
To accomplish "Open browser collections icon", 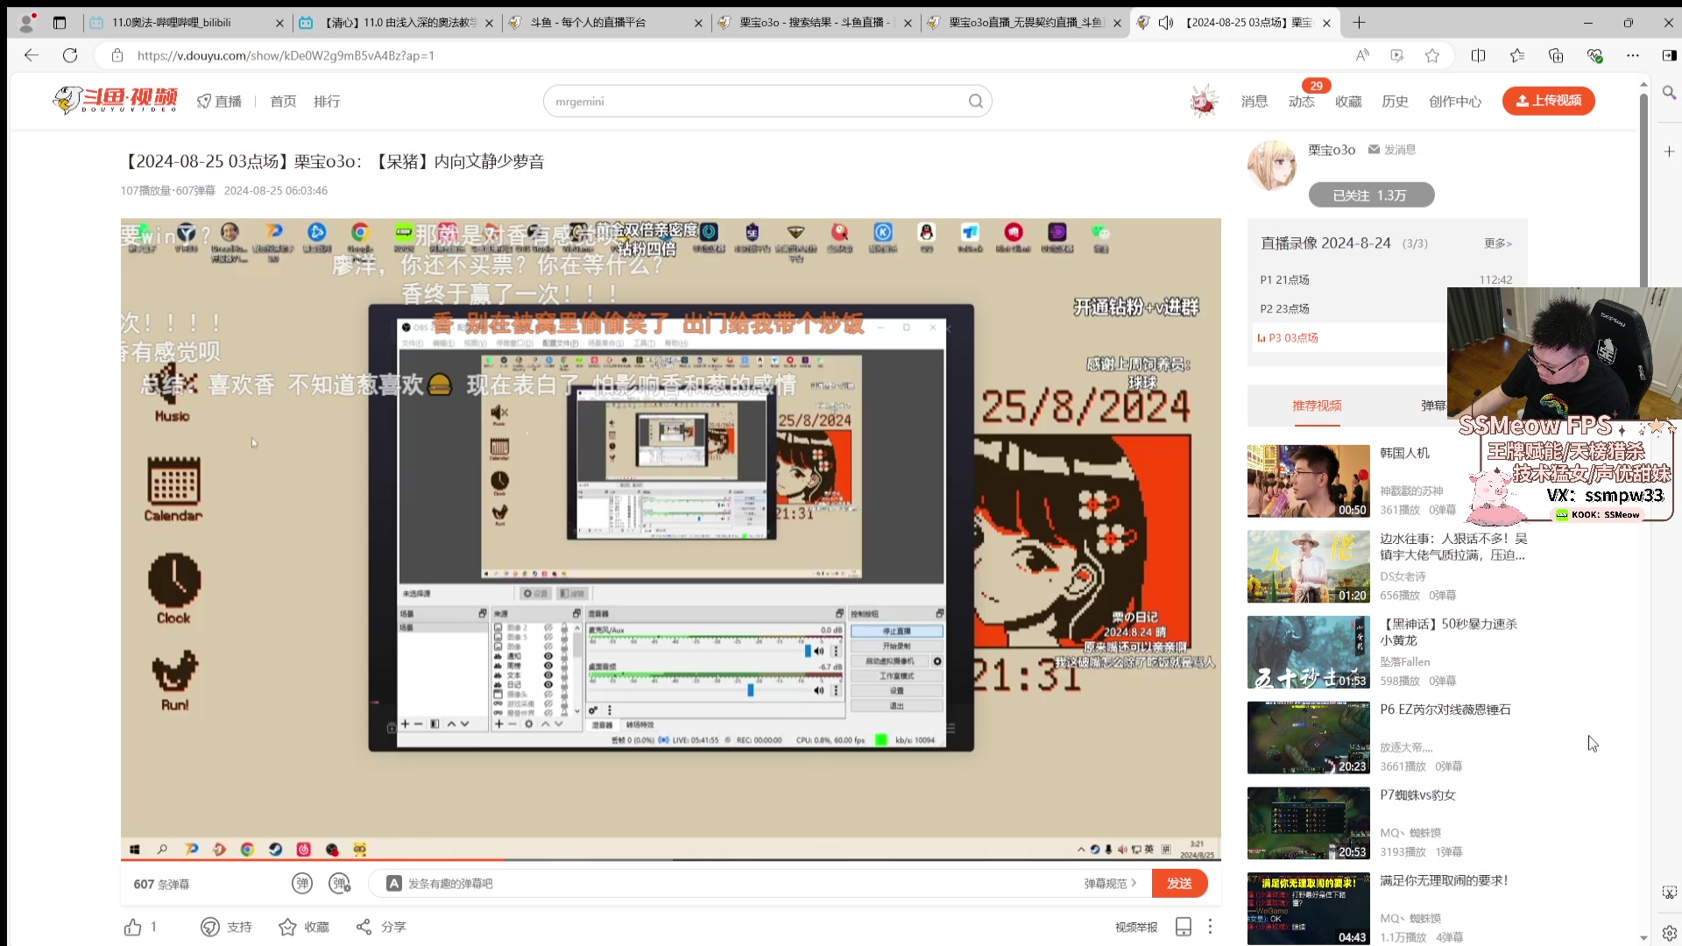I will pos(1556,55).
